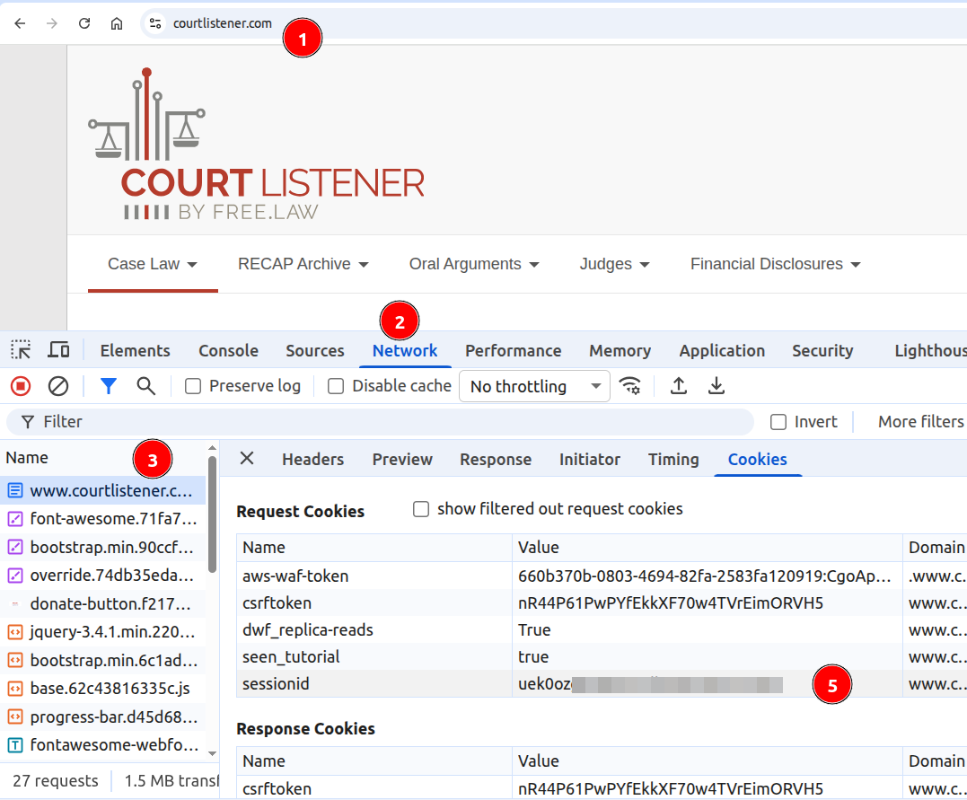Select the Network tab
Screen dimensions: 967x800
click(405, 350)
